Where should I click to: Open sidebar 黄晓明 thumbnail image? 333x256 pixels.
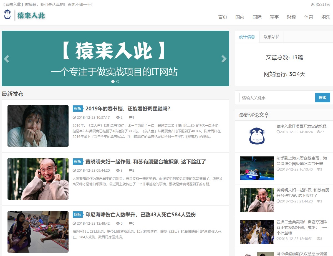point(257,200)
